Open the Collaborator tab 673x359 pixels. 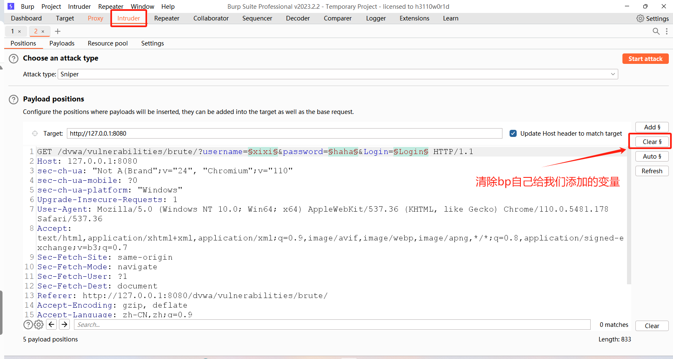click(x=211, y=18)
